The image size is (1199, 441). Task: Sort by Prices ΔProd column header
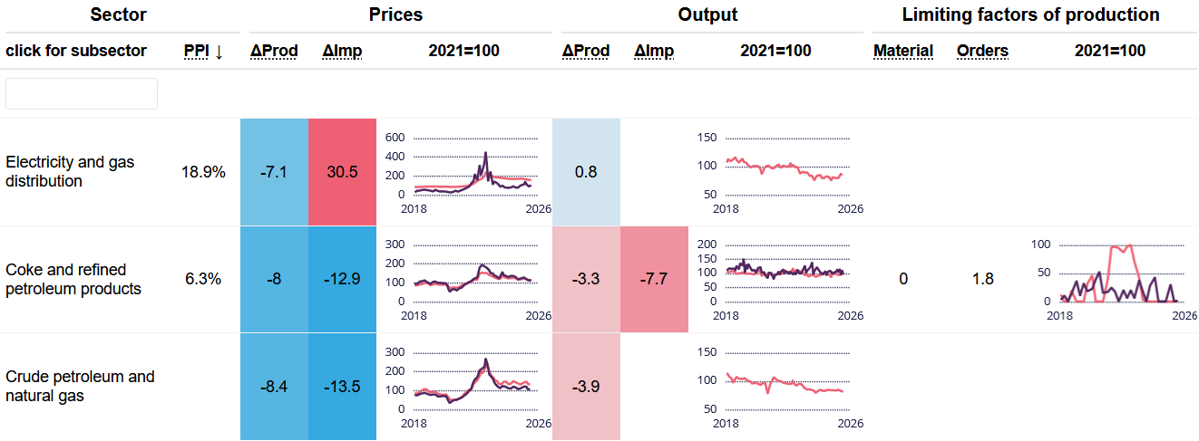pos(274,51)
